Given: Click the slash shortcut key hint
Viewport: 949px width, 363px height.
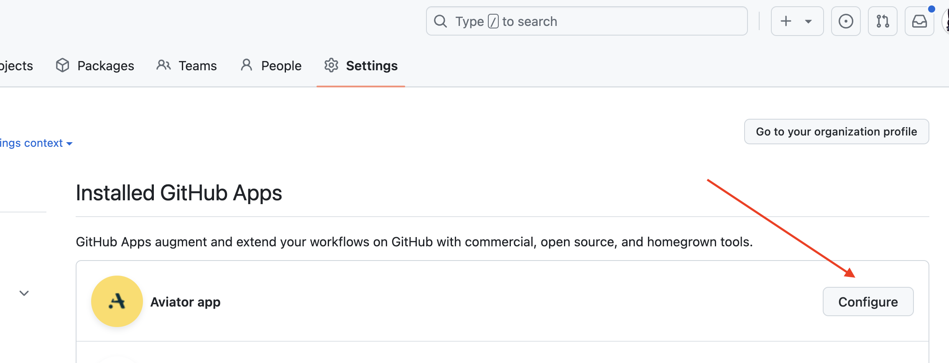Looking at the screenshot, I should tap(493, 21).
